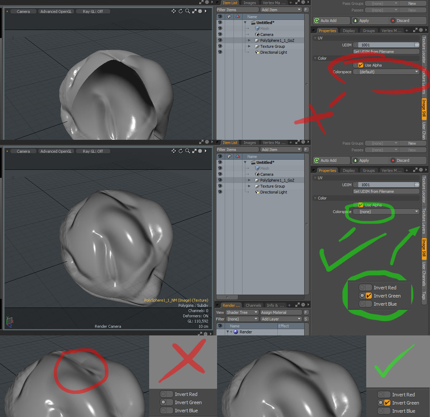Click the Ray GL: Off button in the upper viewport

click(93, 11)
